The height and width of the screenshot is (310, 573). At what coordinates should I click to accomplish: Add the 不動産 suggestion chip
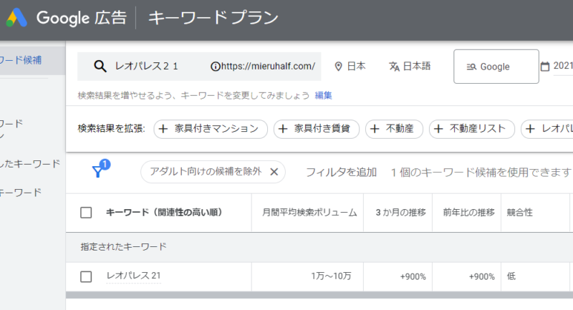[394, 129]
